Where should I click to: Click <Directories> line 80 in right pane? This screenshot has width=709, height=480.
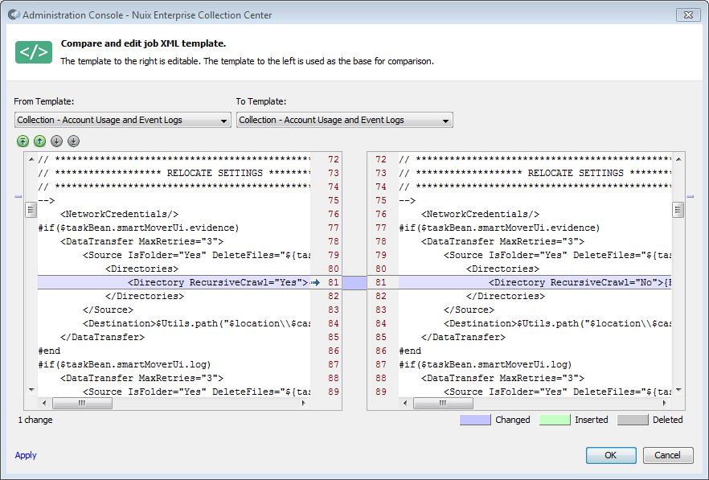[503, 269]
